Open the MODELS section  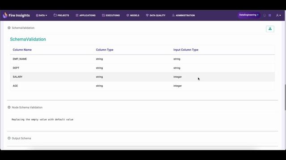tap(133, 15)
